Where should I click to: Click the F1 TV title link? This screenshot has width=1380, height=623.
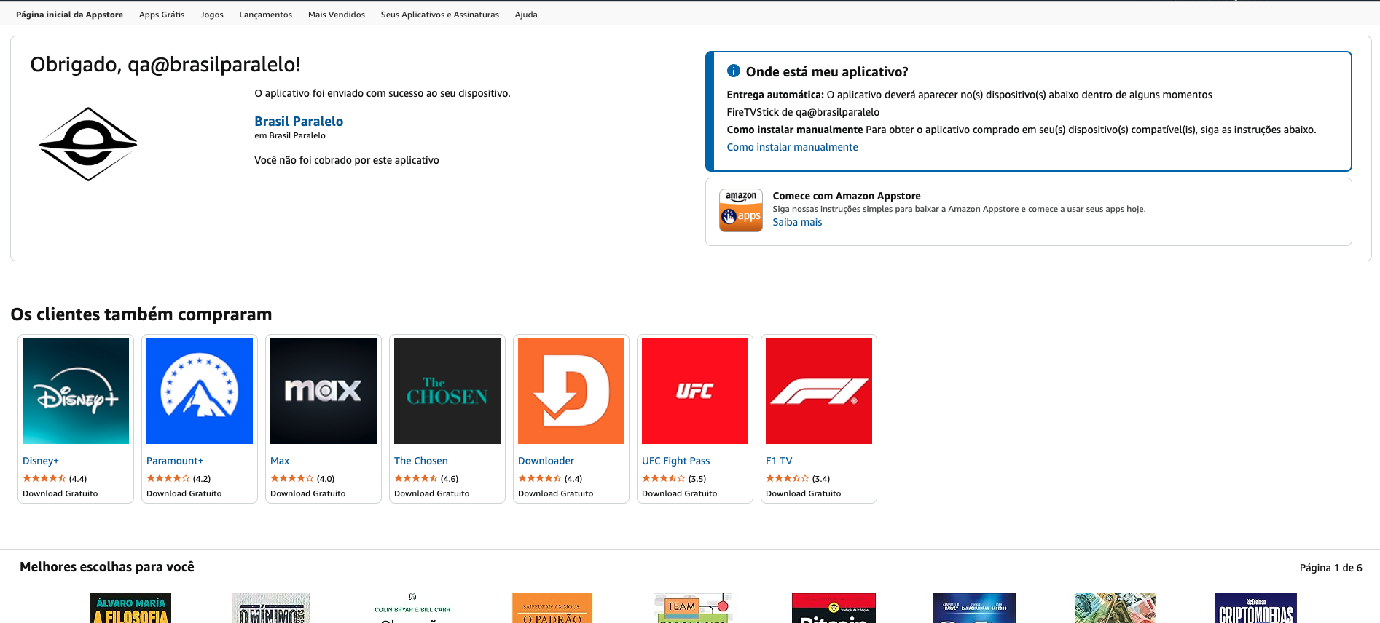coord(779,461)
